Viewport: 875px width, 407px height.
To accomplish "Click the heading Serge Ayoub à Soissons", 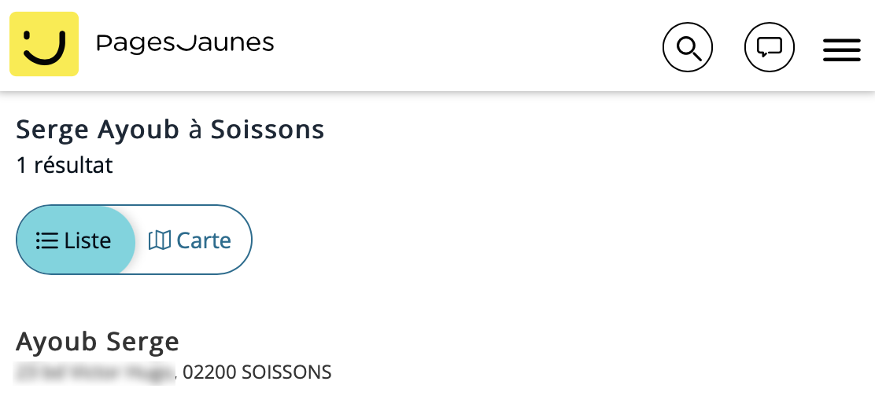I will [170, 130].
